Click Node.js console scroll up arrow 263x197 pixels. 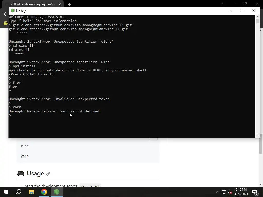click(257, 17)
